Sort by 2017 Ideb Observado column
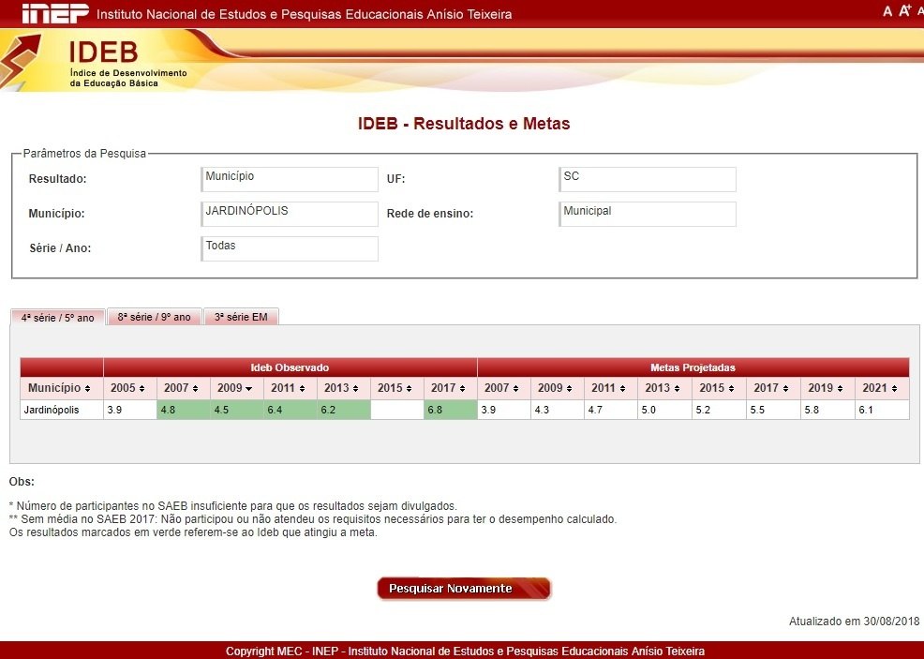This screenshot has width=924, height=659. click(450, 388)
